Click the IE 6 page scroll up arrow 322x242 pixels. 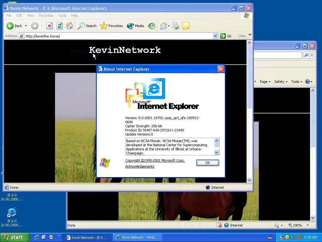(249, 43)
